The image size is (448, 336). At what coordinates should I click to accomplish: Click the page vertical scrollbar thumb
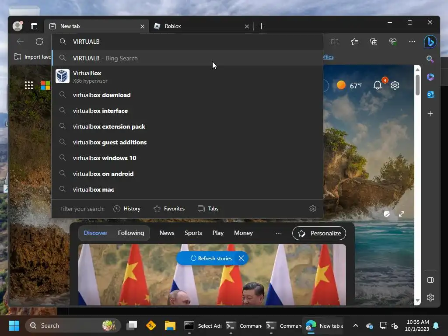417,85
